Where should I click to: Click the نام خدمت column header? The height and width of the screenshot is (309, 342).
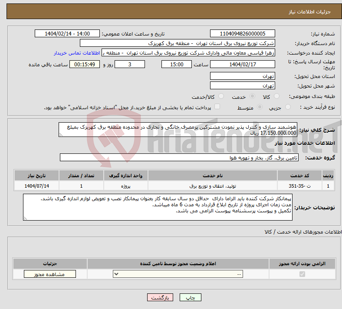click(x=213, y=176)
